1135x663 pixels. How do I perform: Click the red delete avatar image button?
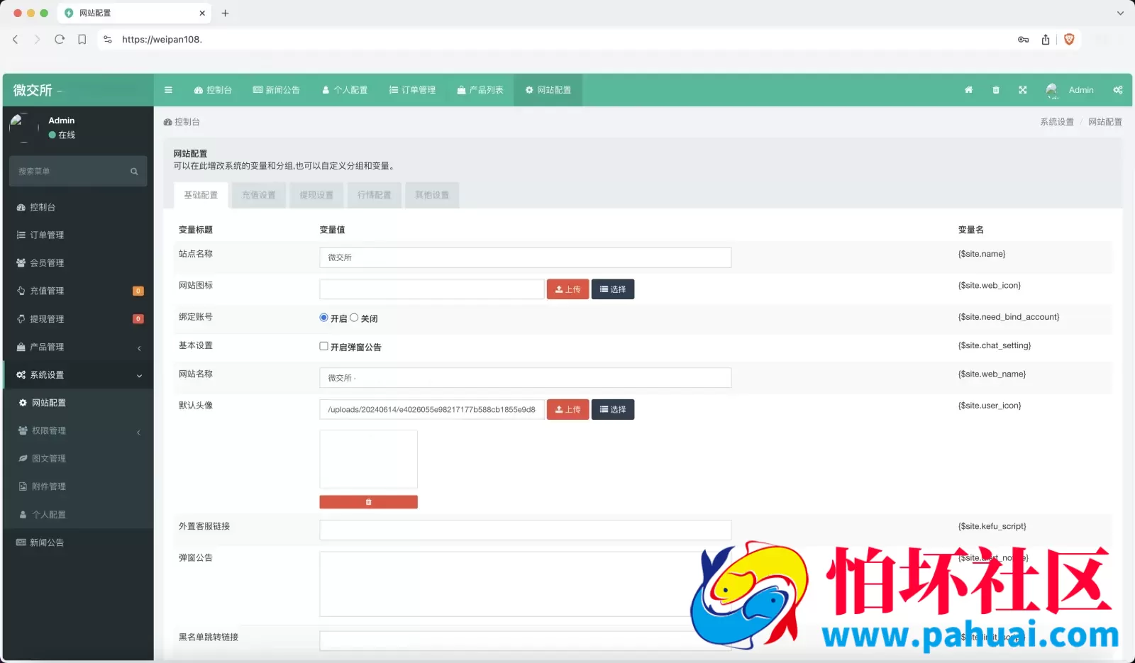368,502
